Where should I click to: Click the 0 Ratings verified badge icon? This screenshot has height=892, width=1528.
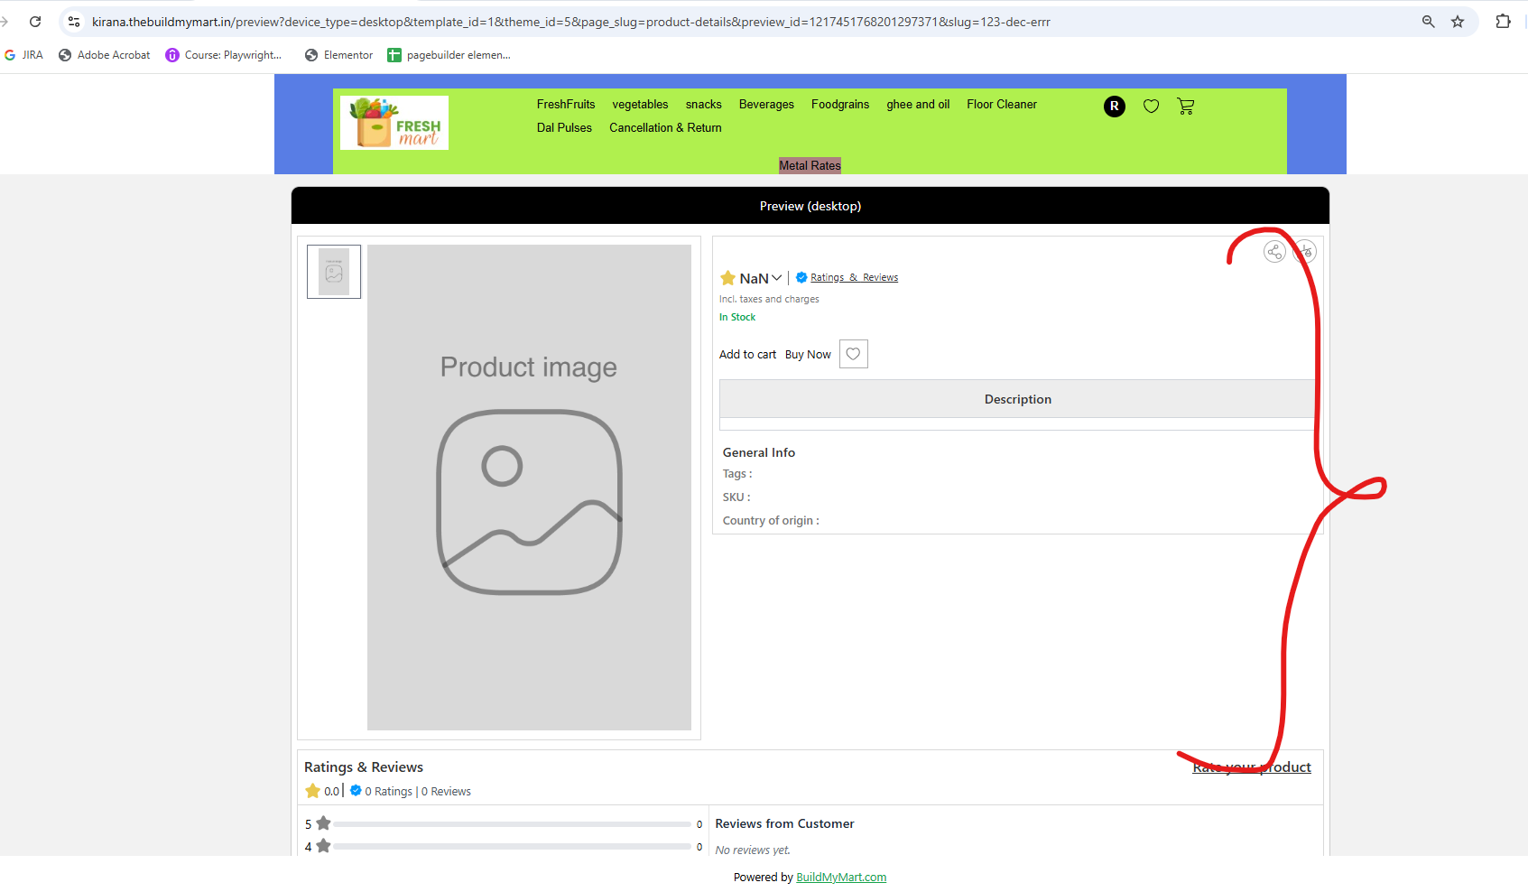click(356, 791)
